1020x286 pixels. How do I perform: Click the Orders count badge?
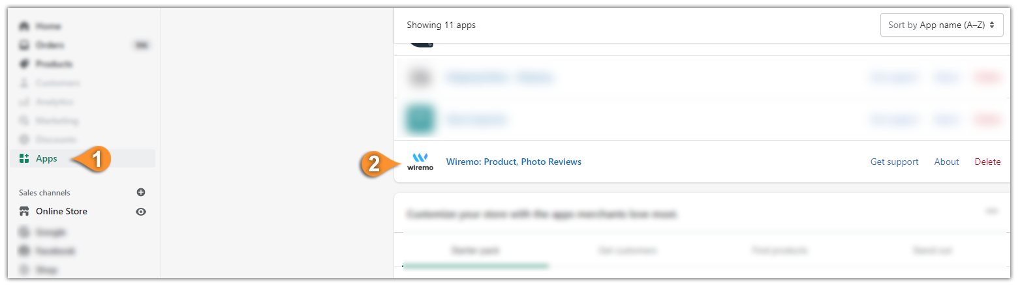(x=141, y=45)
